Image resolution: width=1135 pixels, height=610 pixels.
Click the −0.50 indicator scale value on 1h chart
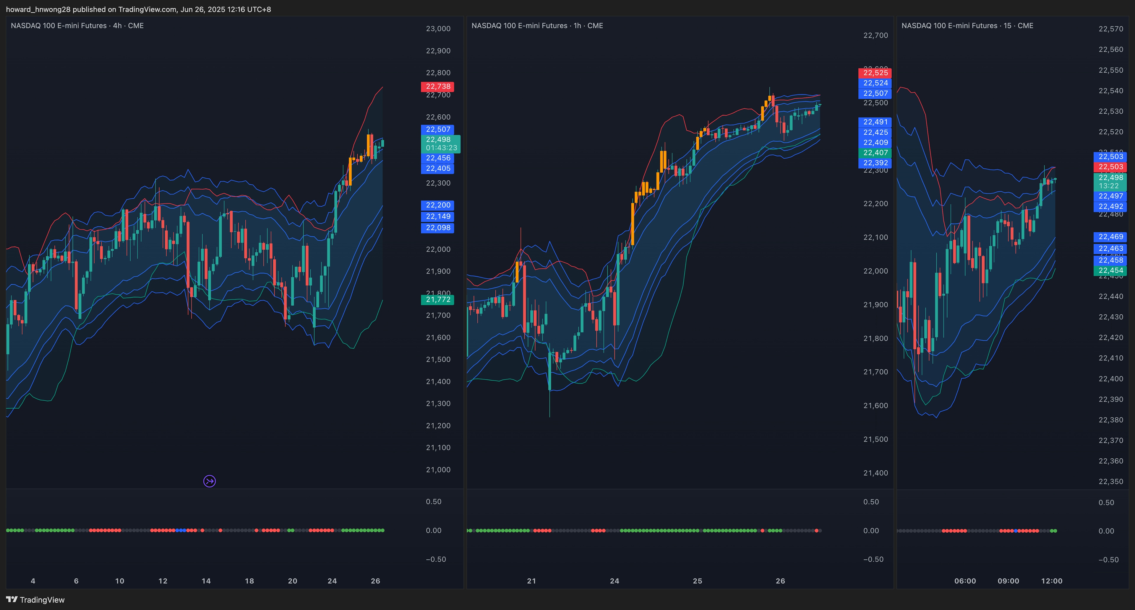click(x=873, y=559)
